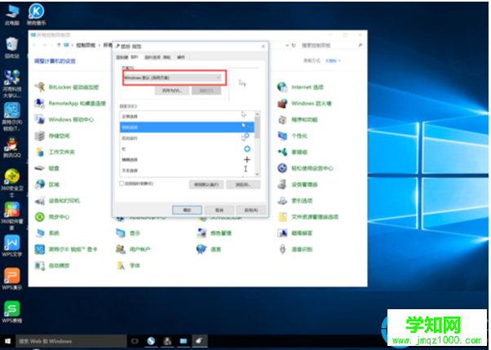Select the Text Select (文本选择) pointer row
Screen dimensions: 491x350
point(187,171)
